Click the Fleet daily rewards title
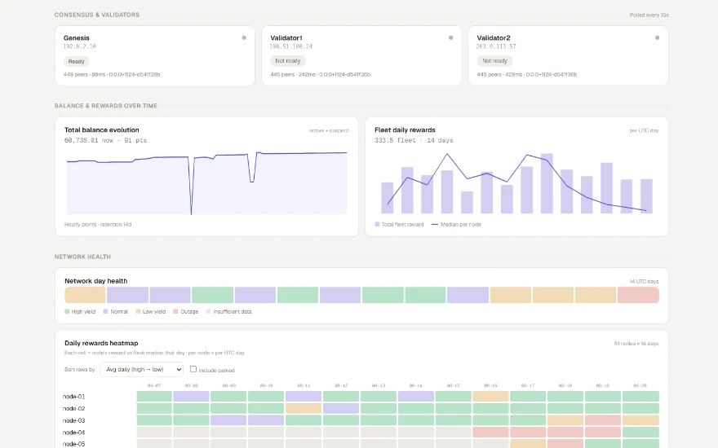The width and height of the screenshot is (718, 448). [x=405, y=130]
